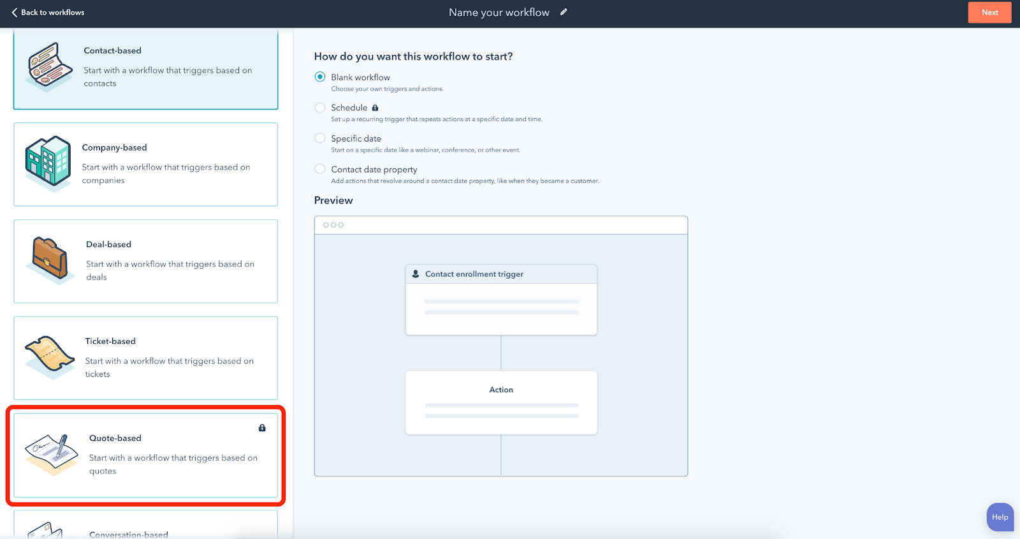Click 'Set up a recurring trigger' description

(437, 119)
